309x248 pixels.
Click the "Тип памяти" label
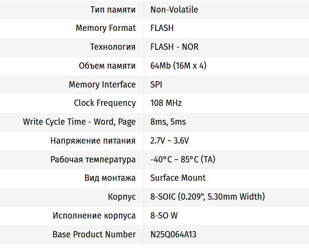(113, 10)
